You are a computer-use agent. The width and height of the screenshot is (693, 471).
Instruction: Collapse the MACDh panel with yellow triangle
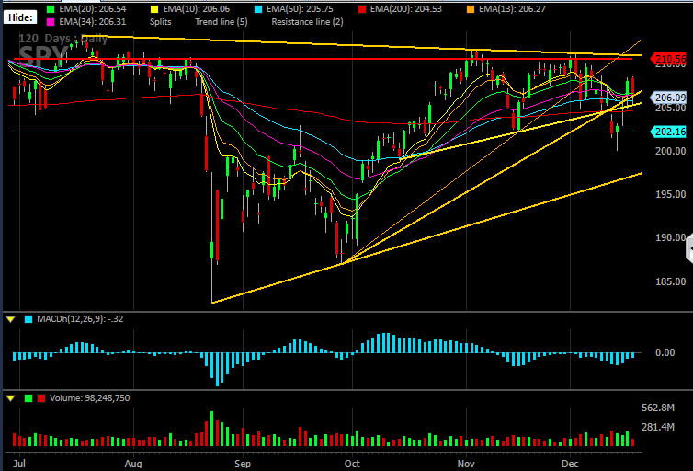coord(11,319)
